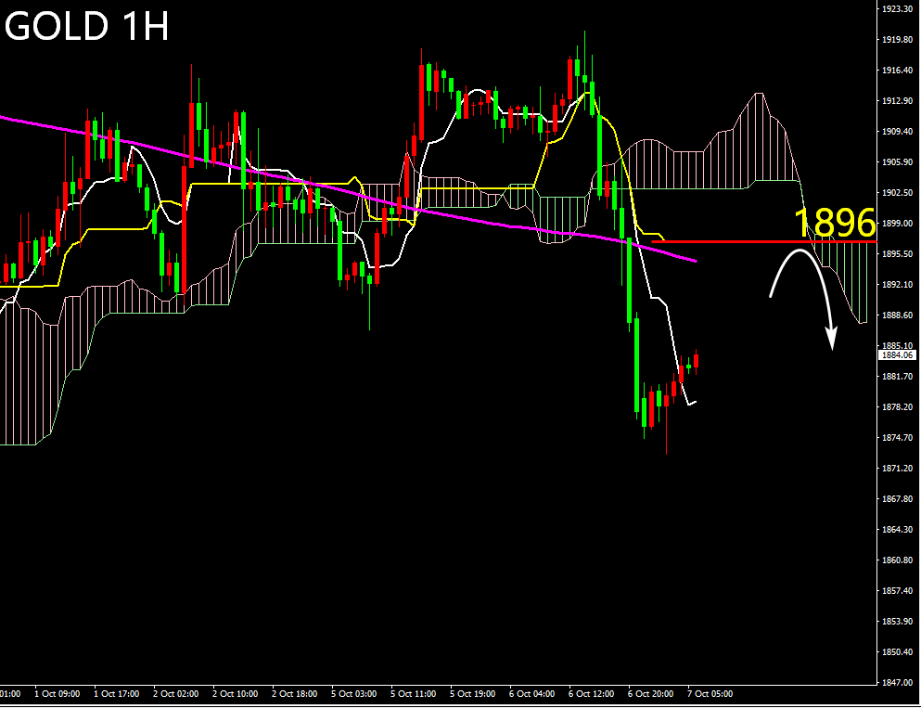The height and width of the screenshot is (708, 921).
Task: Click the 6 Oct 20:00 time label
Action: tap(650, 693)
